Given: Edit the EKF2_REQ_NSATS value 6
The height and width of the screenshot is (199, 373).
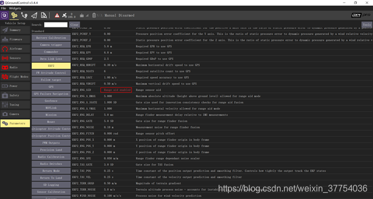Looking at the screenshot, I should 105,71.
